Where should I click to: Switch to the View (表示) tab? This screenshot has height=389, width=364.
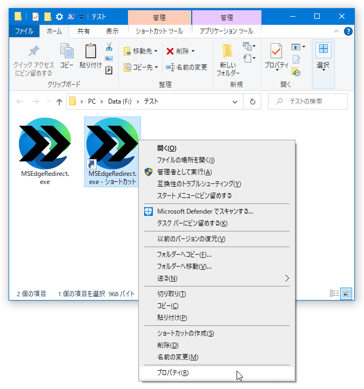tap(112, 31)
